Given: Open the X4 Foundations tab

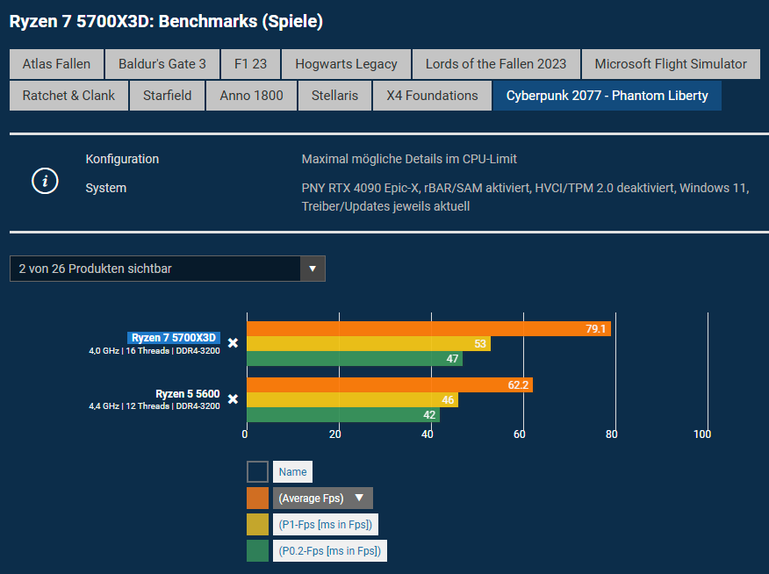Looking at the screenshot, I should click(x=432, y=96).
